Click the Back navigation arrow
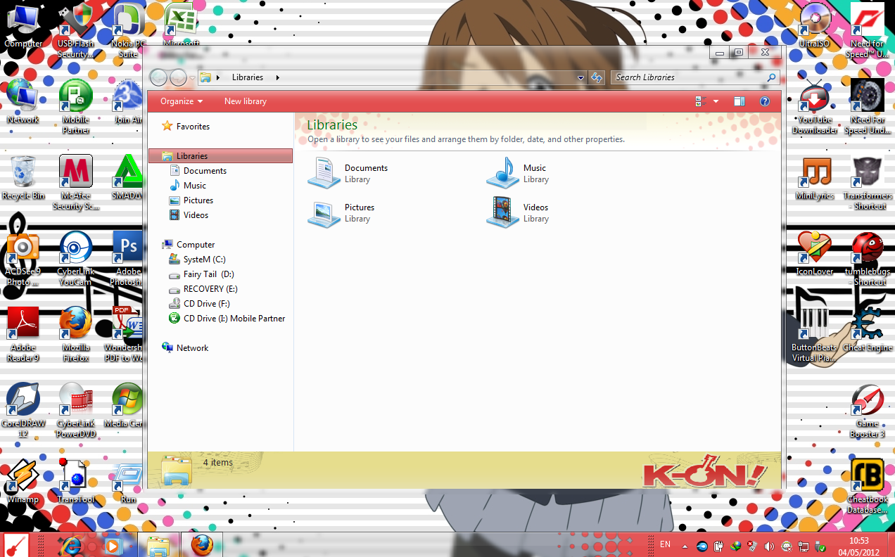This screenshot has width=895, height=557. click(x=158, y=77)
